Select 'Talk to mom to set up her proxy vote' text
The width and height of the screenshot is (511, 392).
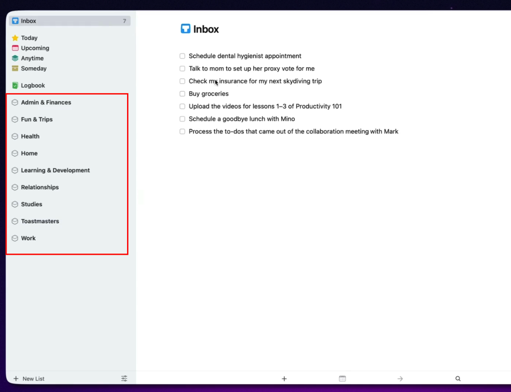[x=252, y=69]
